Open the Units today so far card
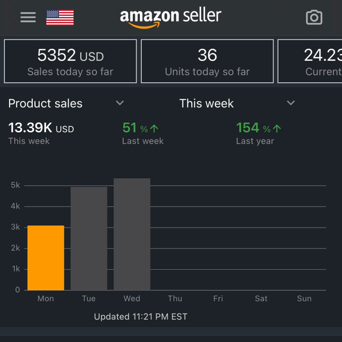Viewport: 342px width, 342px height. (207, 61)
